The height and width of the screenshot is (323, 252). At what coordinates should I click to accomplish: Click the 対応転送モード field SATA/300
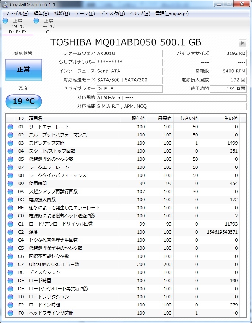click(130, 80)
